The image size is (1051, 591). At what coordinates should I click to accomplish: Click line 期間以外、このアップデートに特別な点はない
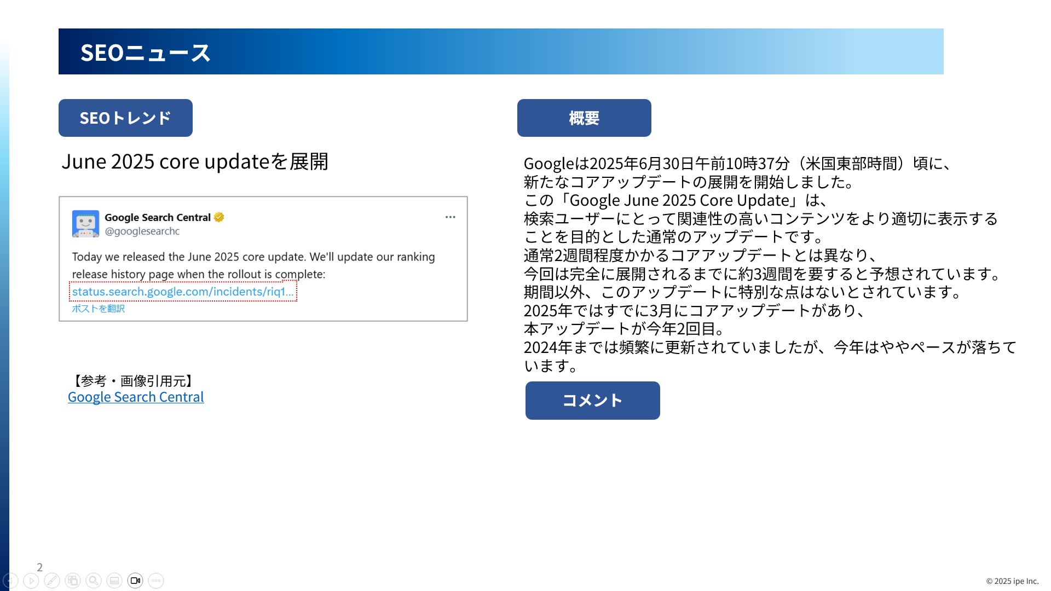point(743,292)
